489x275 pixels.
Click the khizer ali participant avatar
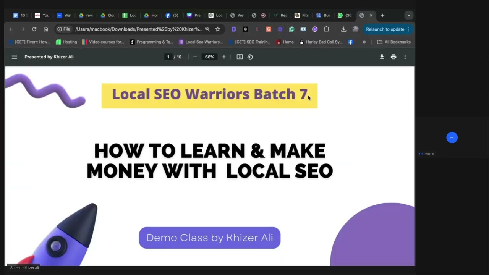point(452,137)
